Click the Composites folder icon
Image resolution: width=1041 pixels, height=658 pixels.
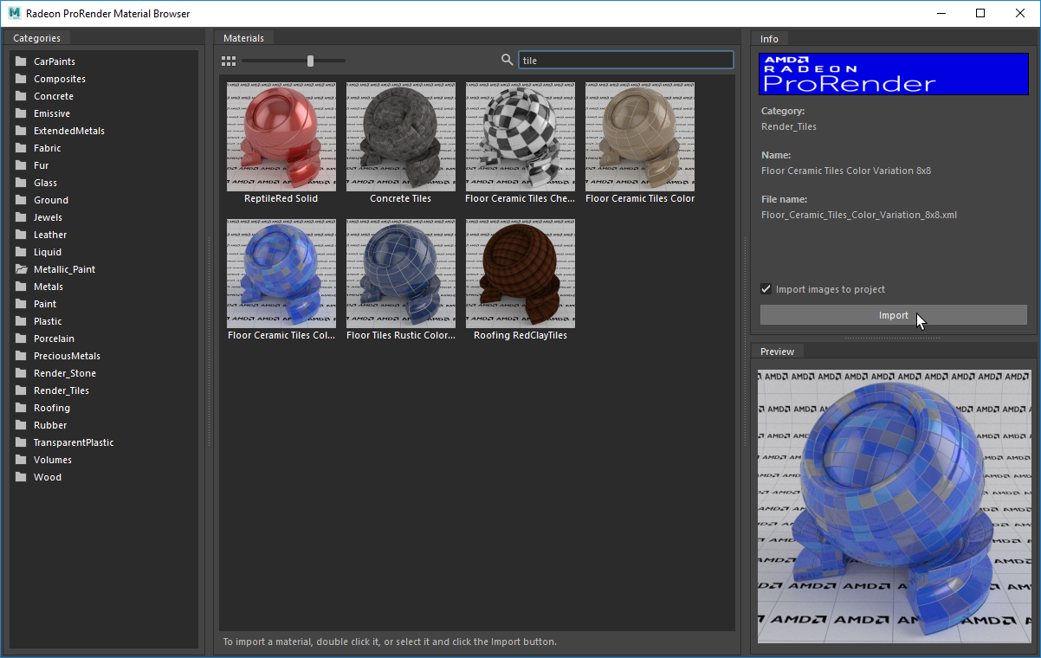click(x=21, y=79)
